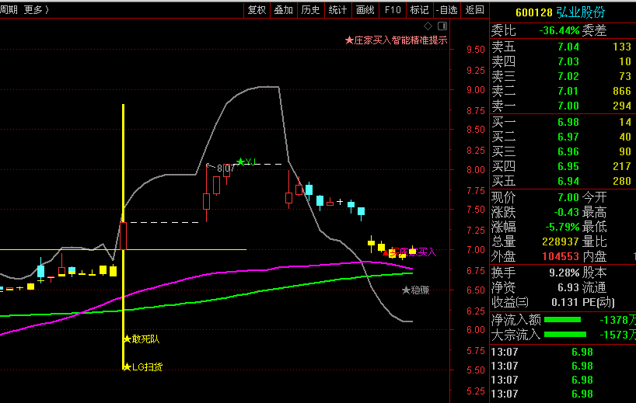Viewport: 636px width, 403px height.
Task: Open the F10 company info button
Action: (393, 10)
